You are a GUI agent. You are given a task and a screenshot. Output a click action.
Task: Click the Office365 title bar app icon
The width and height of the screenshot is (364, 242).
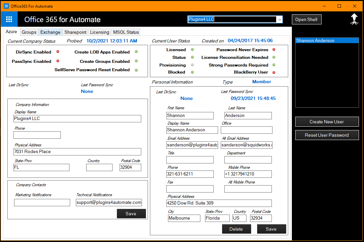click(x=6, y=6)
